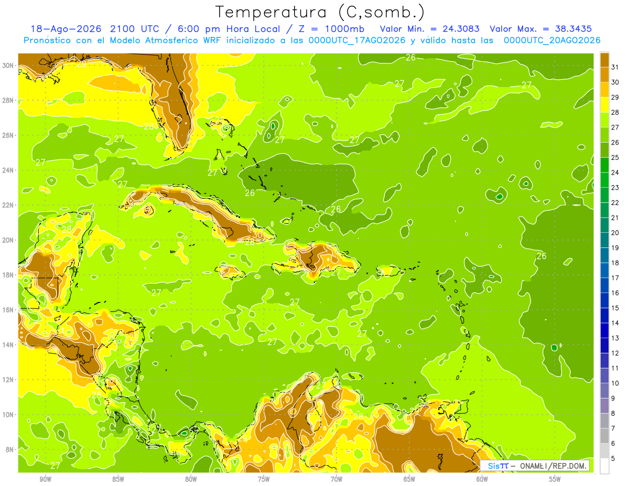Select the valid-until time "0000UTC_20AGO2026"
The image size is (629, 486).
coord(552,40)
